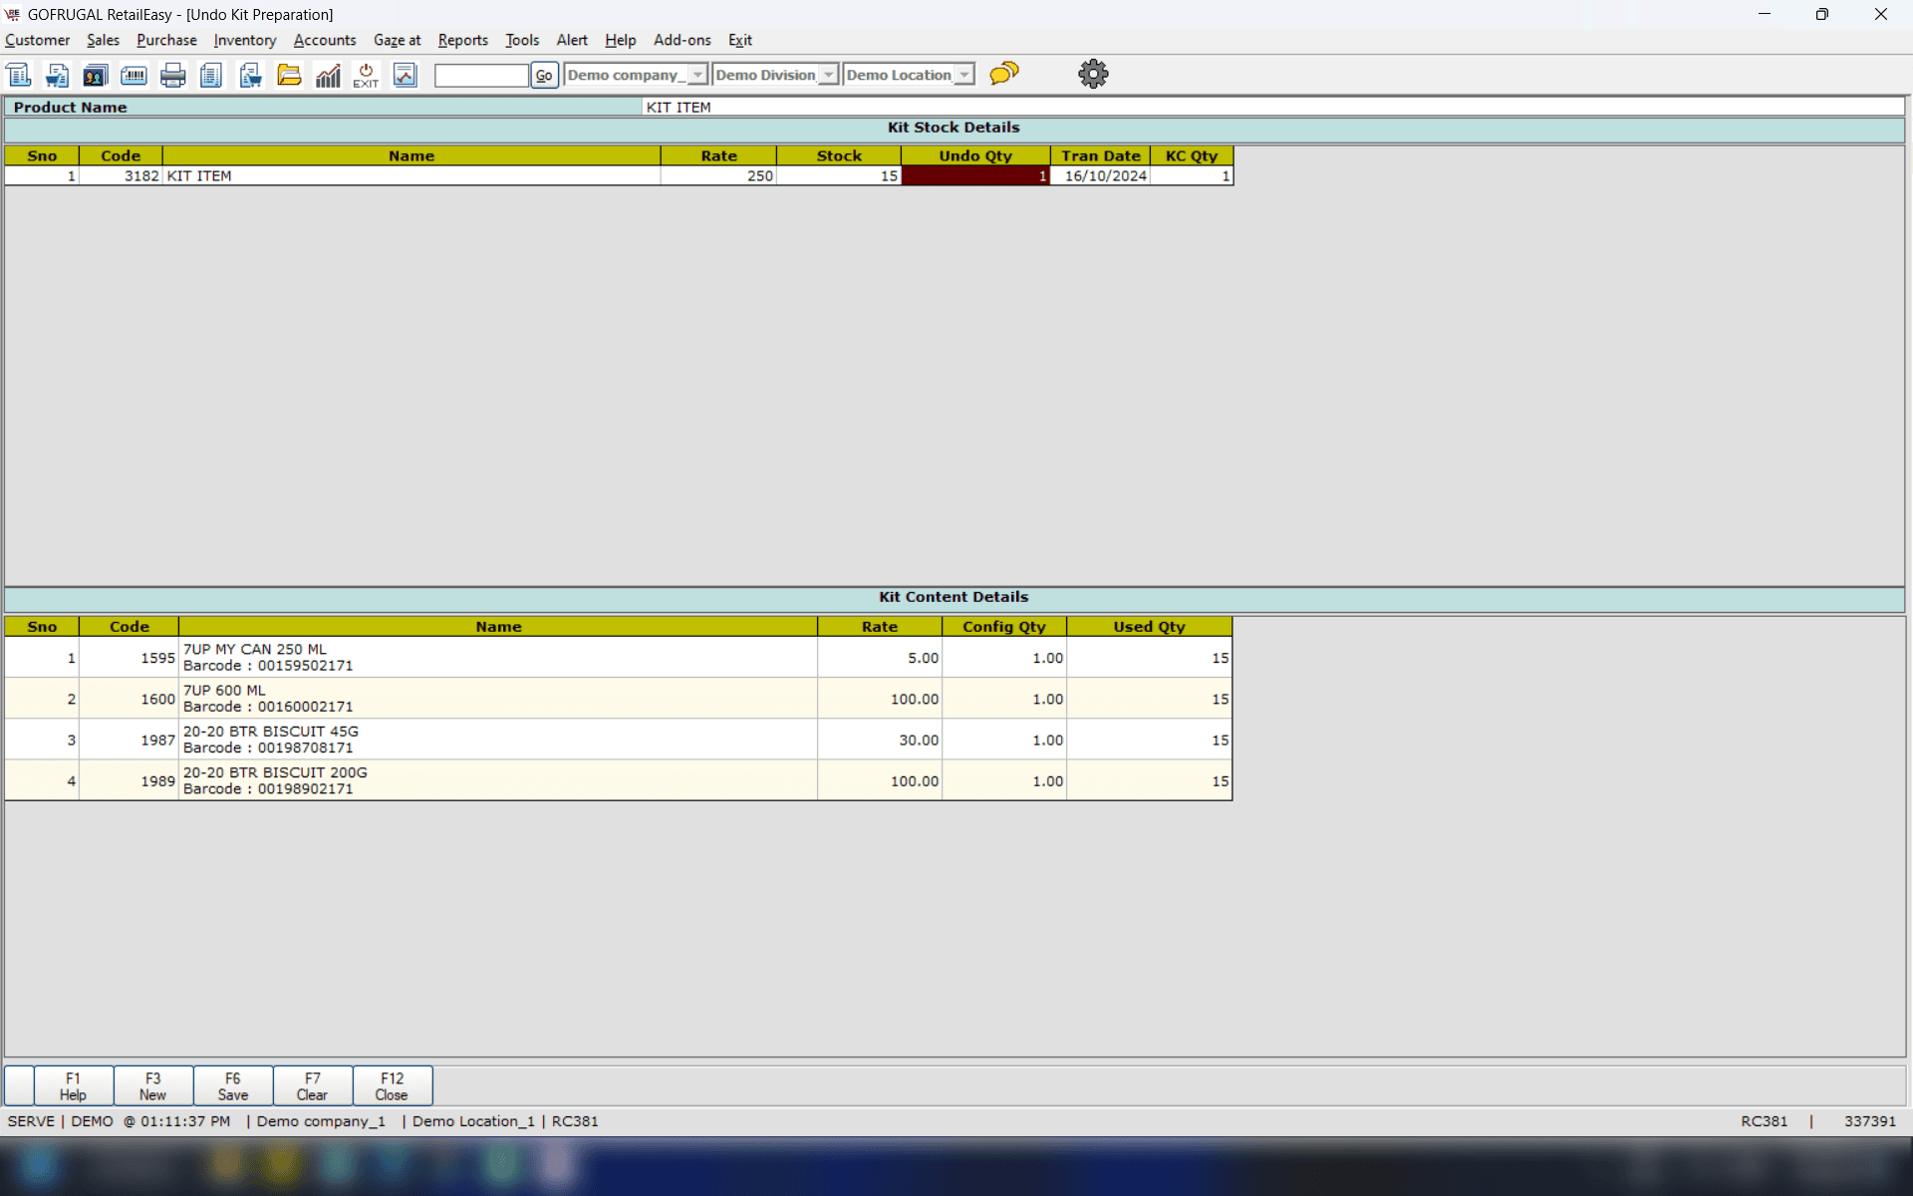Click the open folder toolbar icon
Screen dimensions: 1913x1196
click(x=289, y=75)
